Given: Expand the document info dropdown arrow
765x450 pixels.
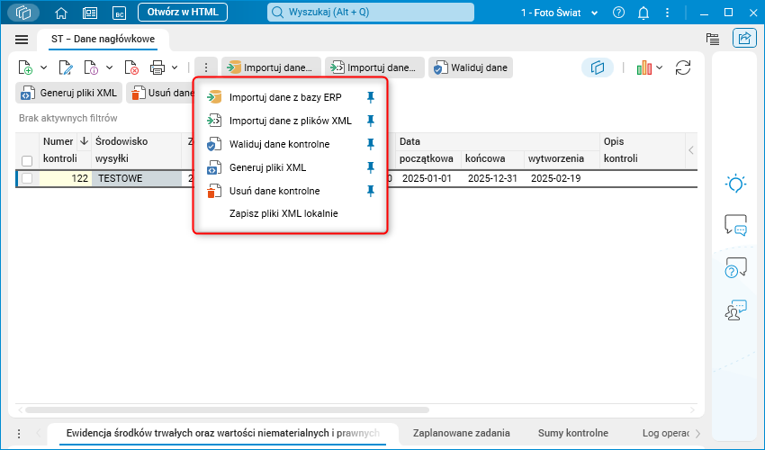Looking at the screenshot, I should tap(109, 67).
